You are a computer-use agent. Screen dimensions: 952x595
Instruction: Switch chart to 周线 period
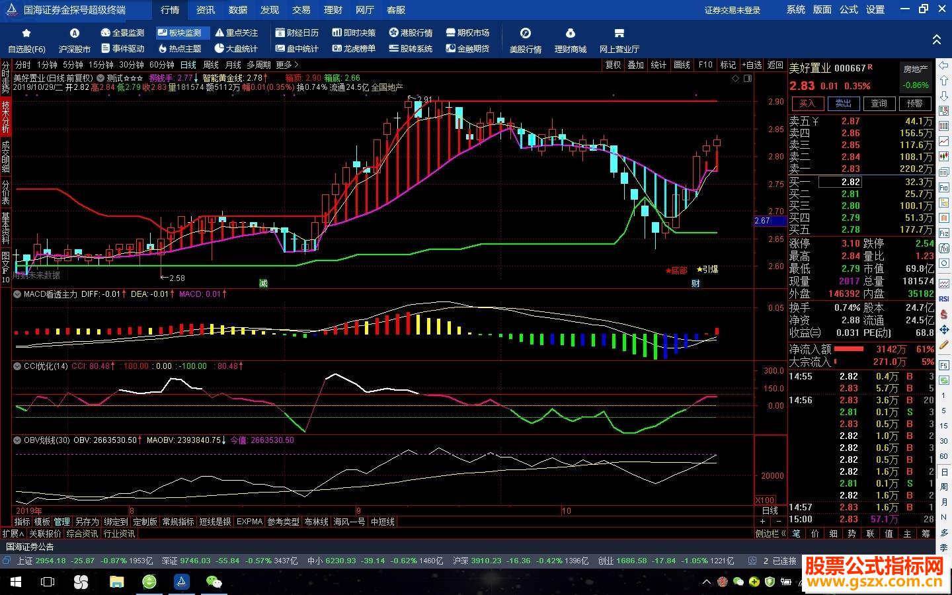(210, 65)
